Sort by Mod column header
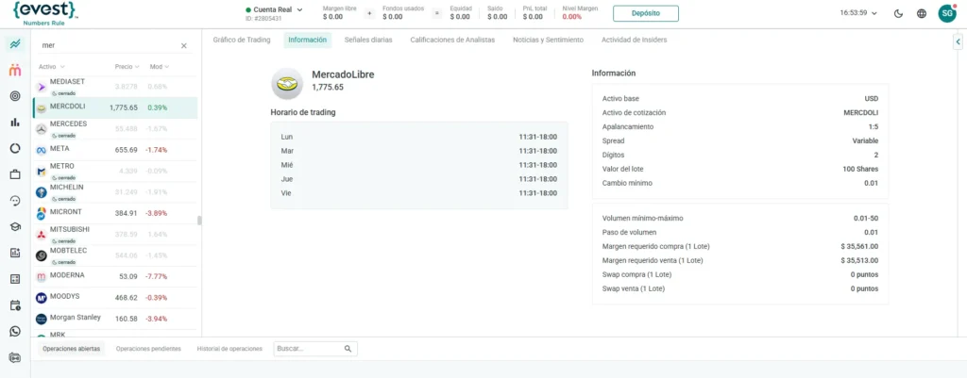 tap(160, 67)
